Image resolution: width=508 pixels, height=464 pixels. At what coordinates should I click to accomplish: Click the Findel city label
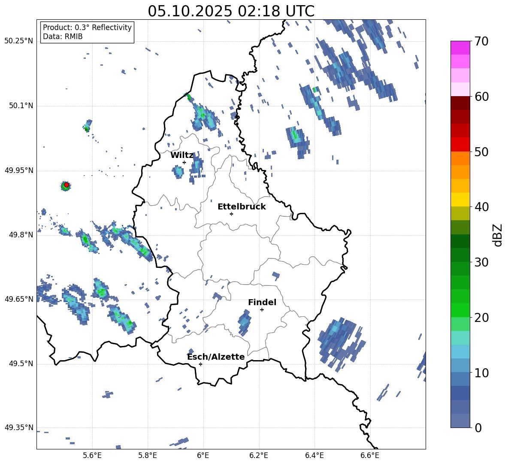262,302
